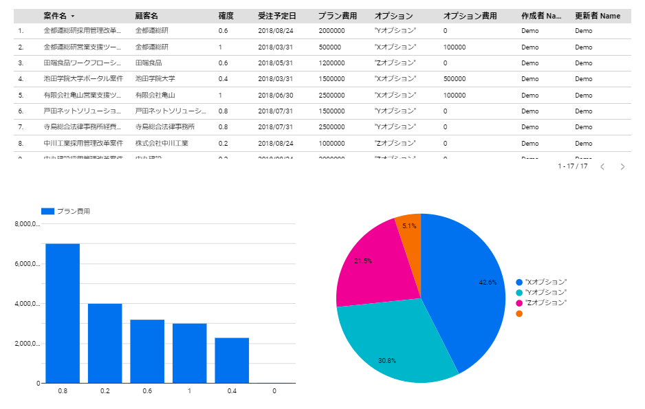Click the プラン費用 column header
645x409 pixels.
[338, 16]
